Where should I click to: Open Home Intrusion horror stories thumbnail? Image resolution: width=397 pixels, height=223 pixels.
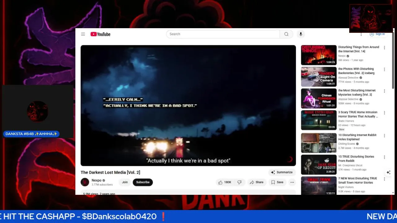pyautogui.click(x=319, y=120)
